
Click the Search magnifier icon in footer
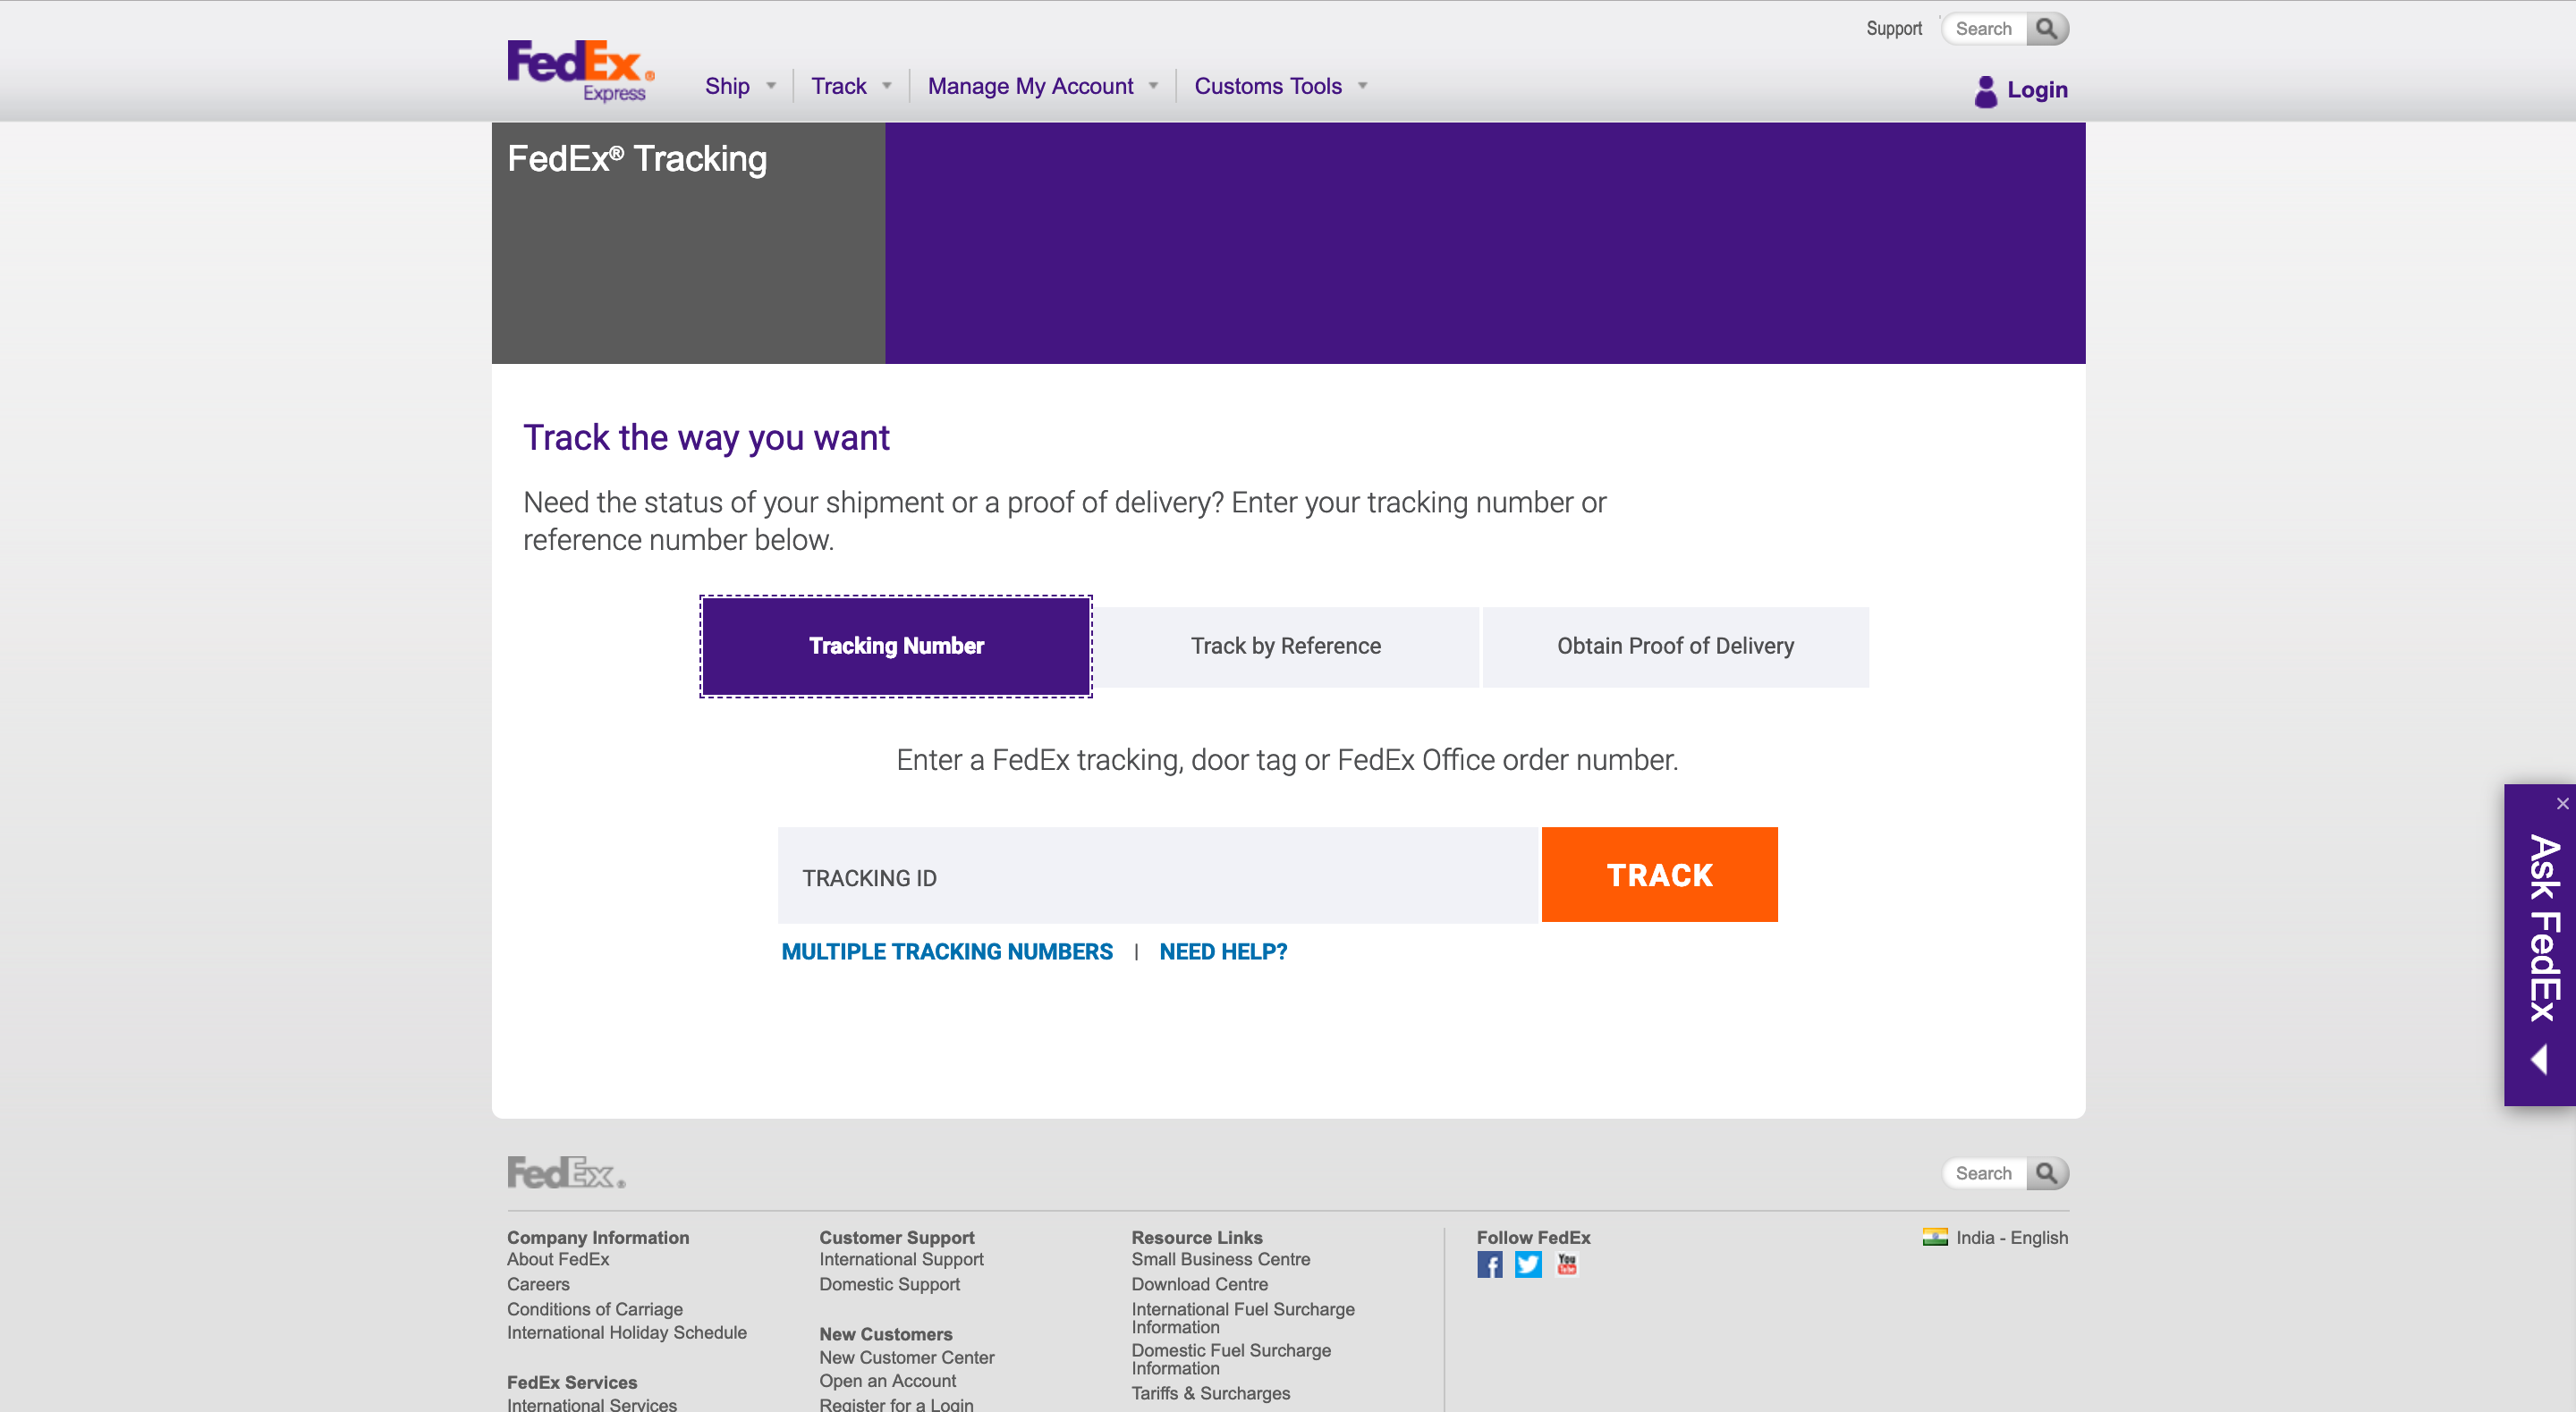2049,1172
